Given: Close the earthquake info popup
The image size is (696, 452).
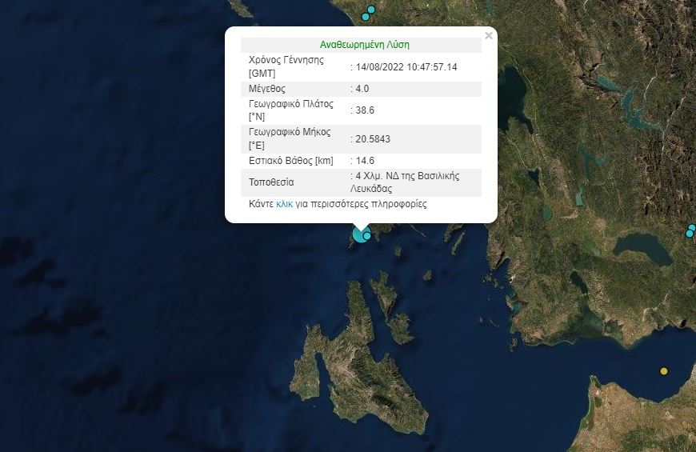Looking at the screenshot, I should point(489,36).
